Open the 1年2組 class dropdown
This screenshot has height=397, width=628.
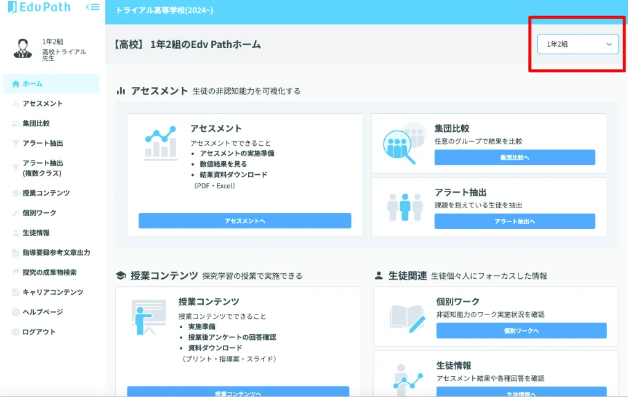tap(578, 44)
